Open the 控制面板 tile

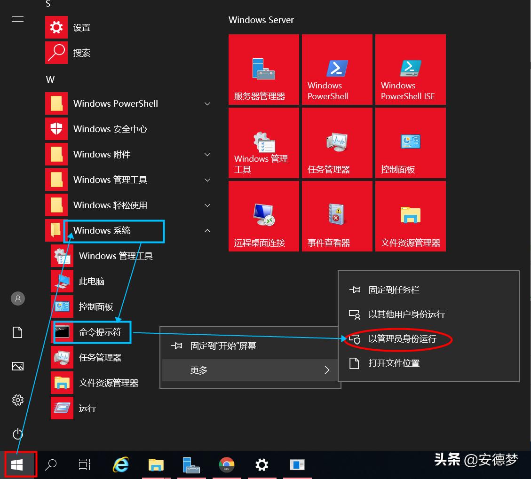pos(410,142)
